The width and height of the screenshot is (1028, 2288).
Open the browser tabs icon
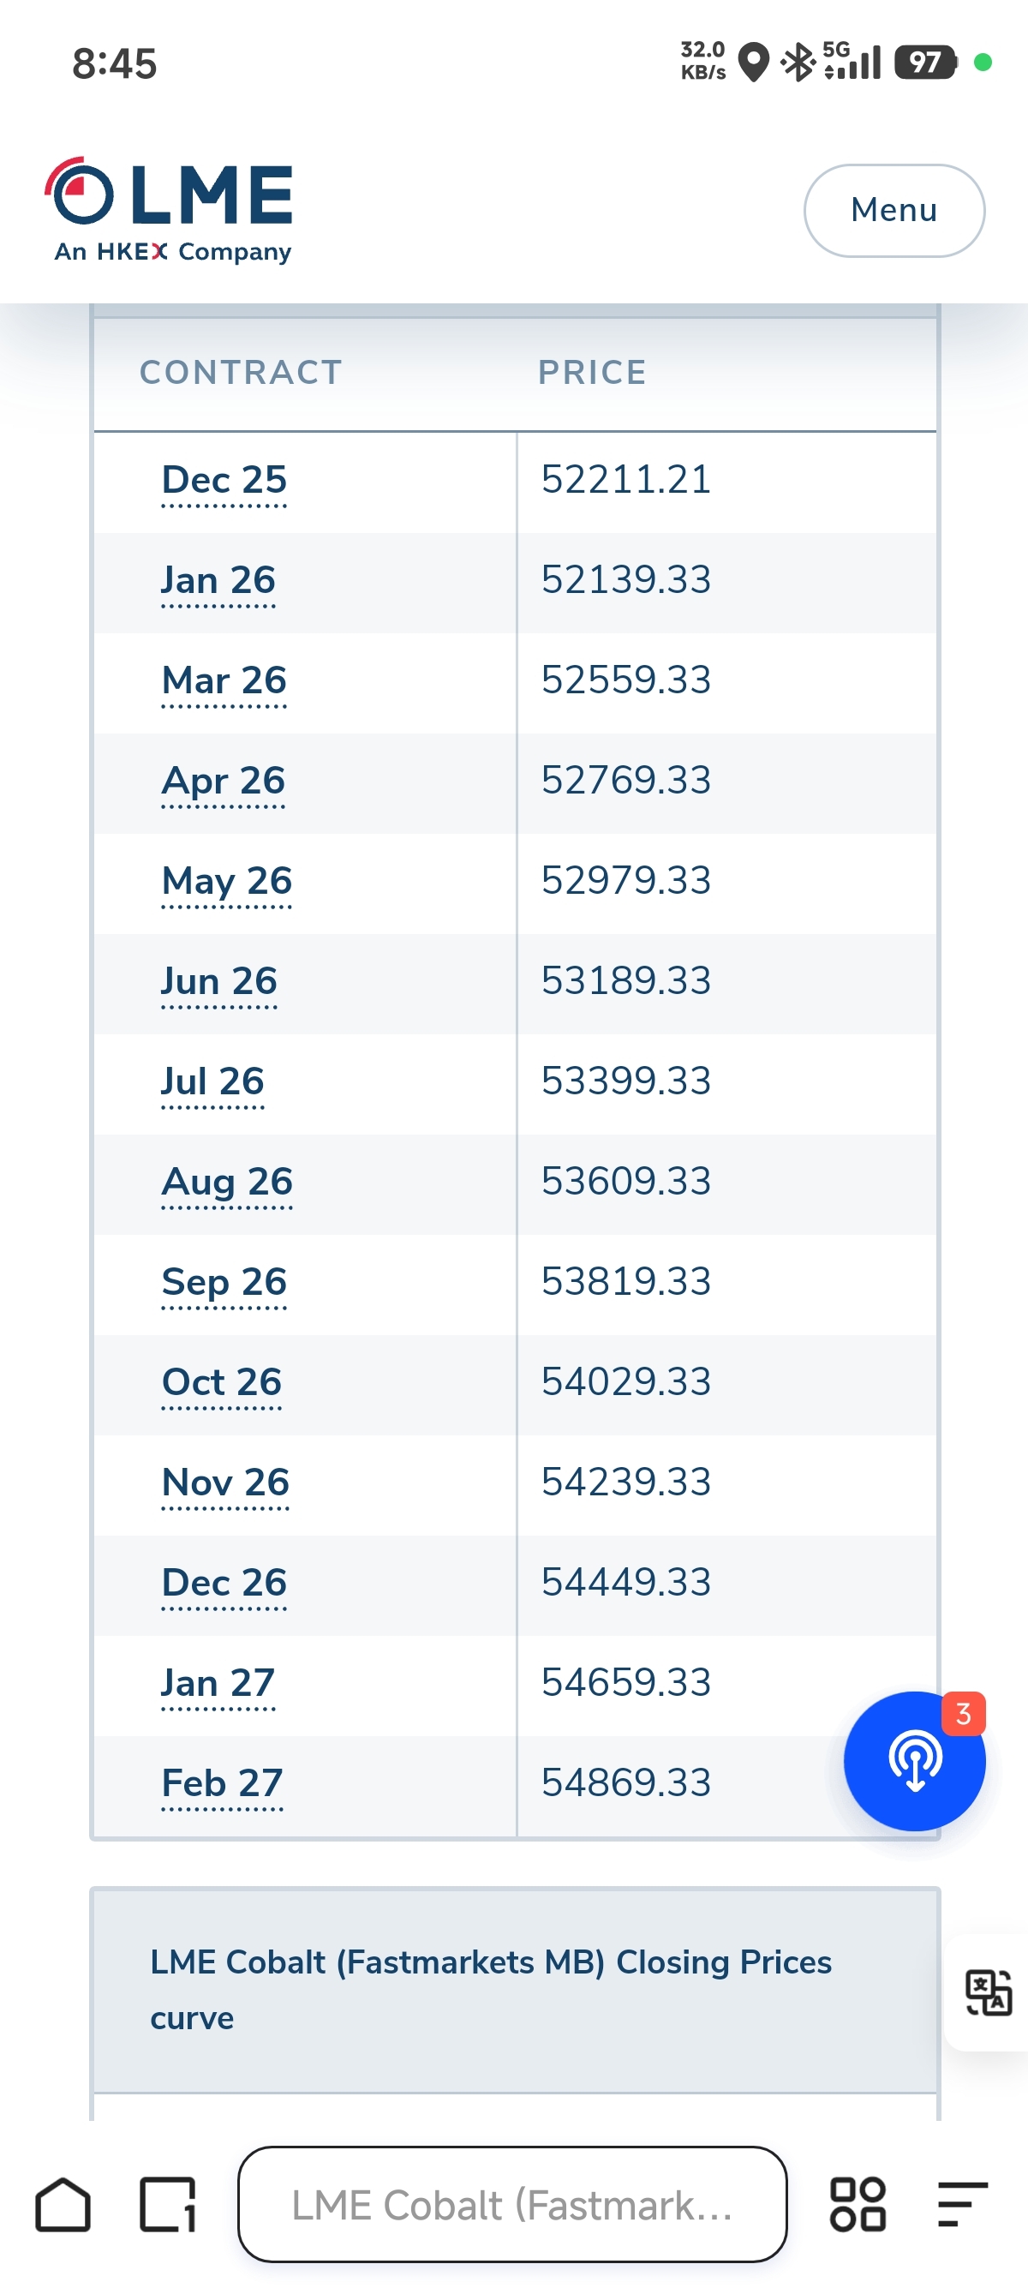[168, 2204]
